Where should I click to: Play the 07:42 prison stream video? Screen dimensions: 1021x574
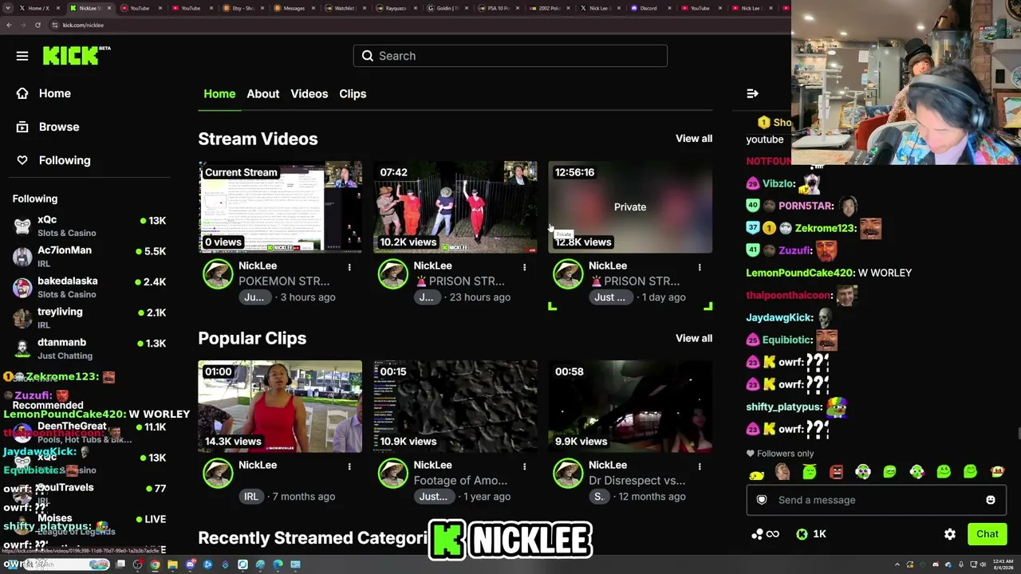point(455,207)
